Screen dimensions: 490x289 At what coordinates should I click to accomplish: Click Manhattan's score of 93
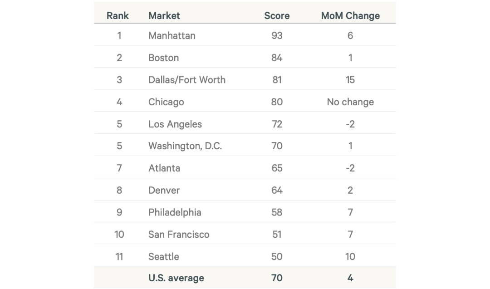277,35
